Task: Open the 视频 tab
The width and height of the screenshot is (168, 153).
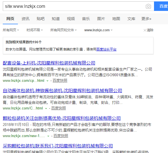Action: [x=71, y=19]
